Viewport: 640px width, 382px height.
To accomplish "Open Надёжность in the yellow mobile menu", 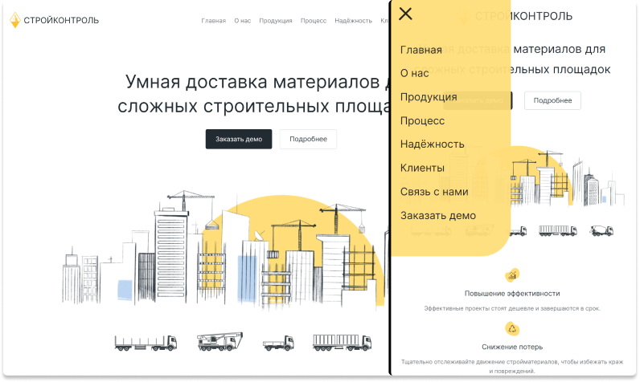I will (x=433, y=144).
